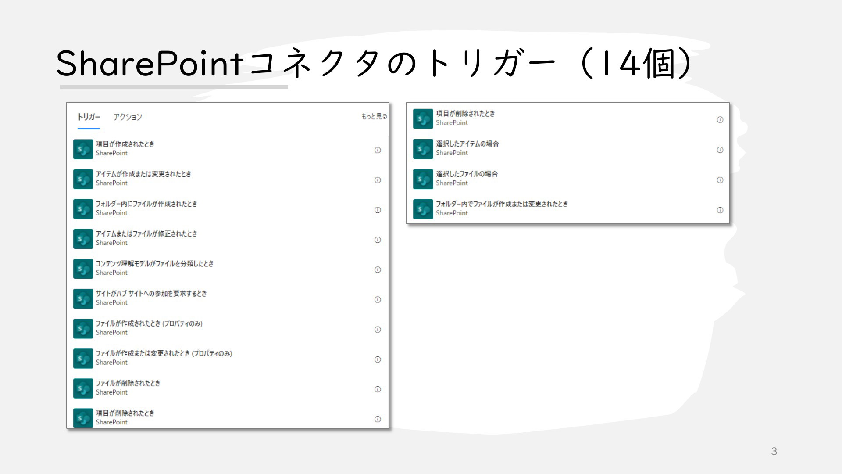Select trigger フォルダー内でファイルが作成または変更されたとき

click(568, 209)
